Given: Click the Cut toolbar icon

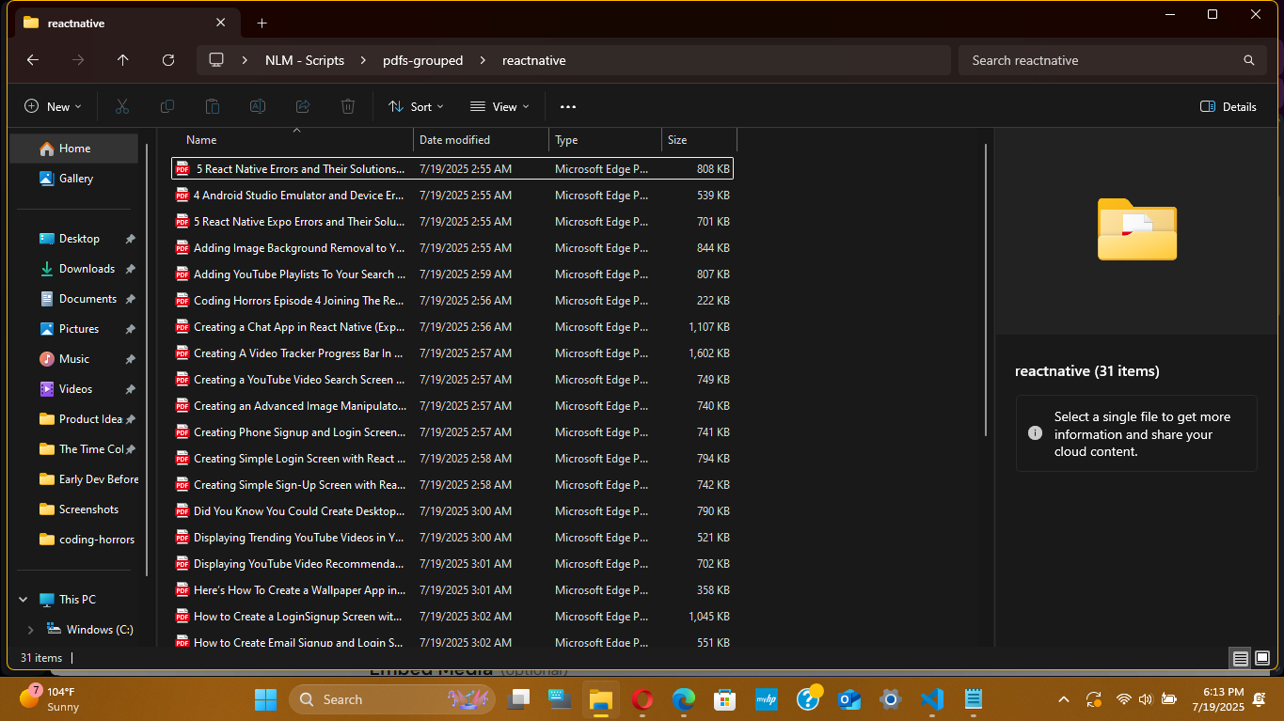Looking at the screenshot, I should [x=121, y=106].
